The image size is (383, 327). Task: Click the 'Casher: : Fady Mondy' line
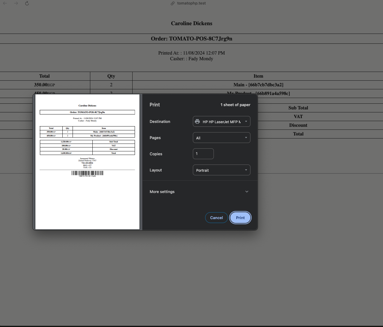(x=192, y=59)
